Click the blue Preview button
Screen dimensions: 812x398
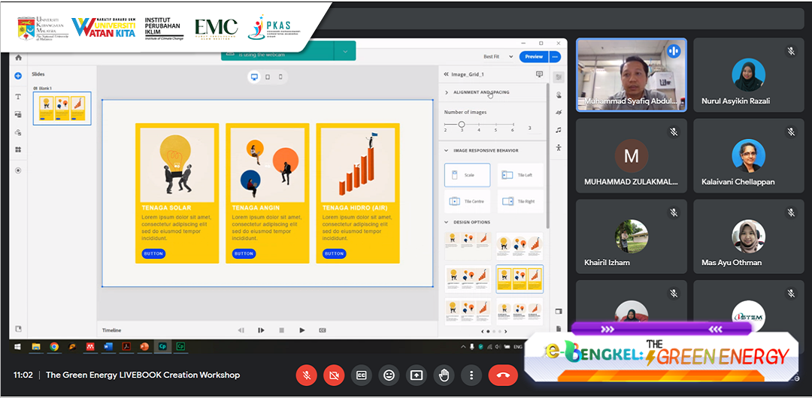pyautogui.click(x=534, y=56)
